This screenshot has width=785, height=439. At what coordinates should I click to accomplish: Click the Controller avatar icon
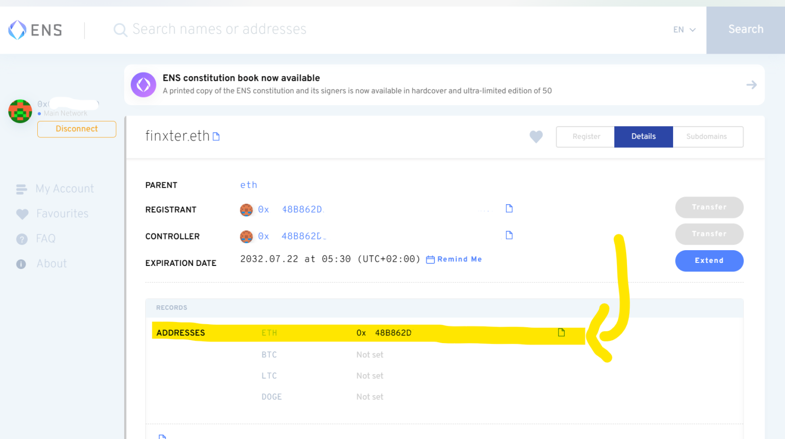pyautogui.click(x=246, y=236)
